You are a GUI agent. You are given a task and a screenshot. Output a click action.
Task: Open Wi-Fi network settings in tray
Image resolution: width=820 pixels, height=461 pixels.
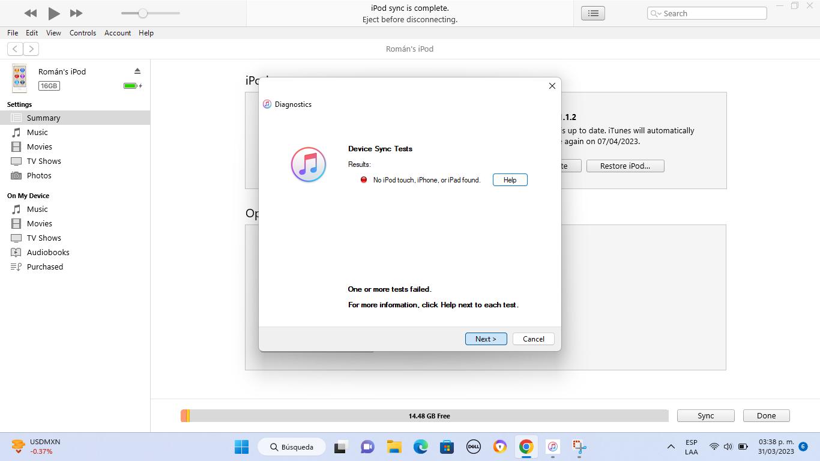pos(714,447)
